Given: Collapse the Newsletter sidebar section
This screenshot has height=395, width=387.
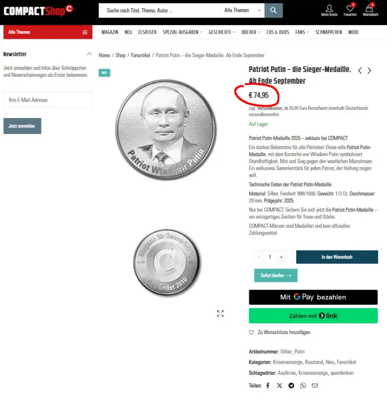Looking at the screenshot, I should click(89, 54).
